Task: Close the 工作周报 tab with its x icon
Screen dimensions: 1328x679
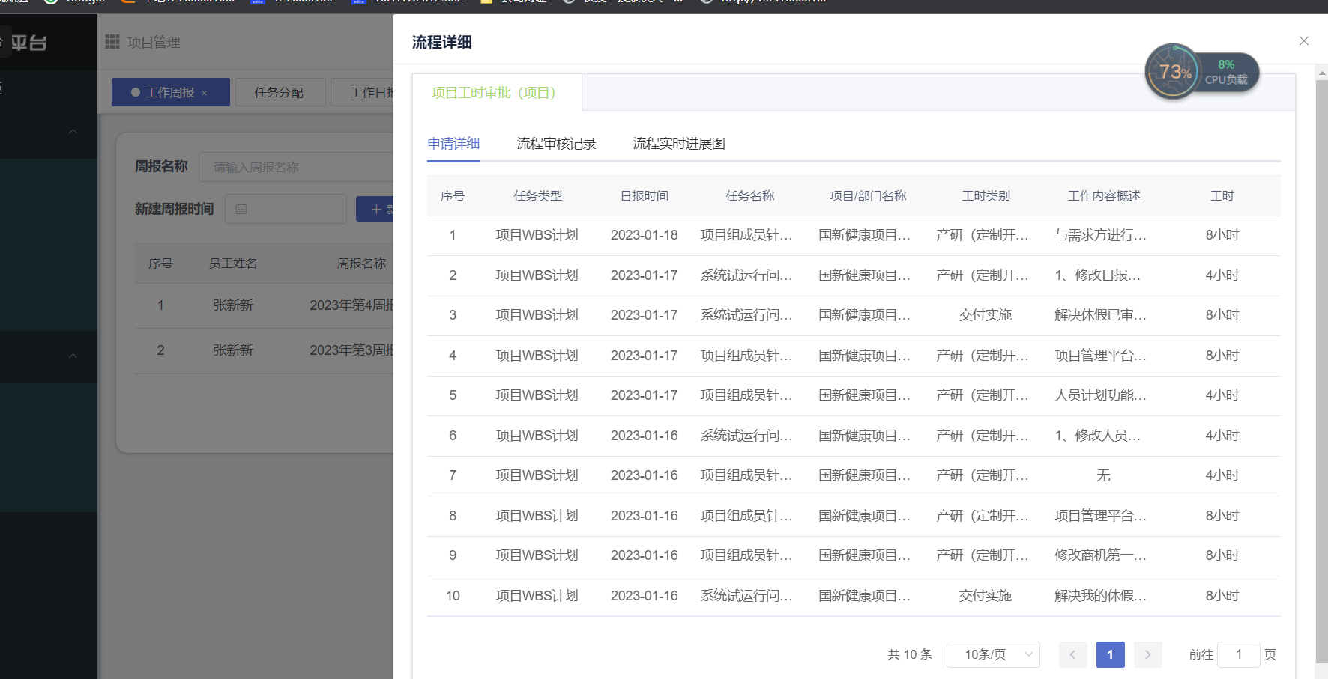Action: click(x=204, y=93)
